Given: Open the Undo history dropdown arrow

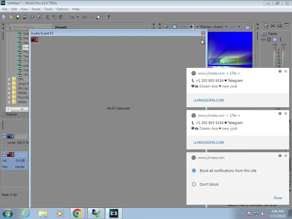Looking at the screenshot, I should [78, 17].
